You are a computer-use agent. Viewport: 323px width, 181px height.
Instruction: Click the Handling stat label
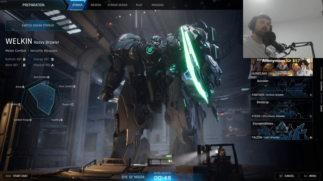(x=57, y=120)
